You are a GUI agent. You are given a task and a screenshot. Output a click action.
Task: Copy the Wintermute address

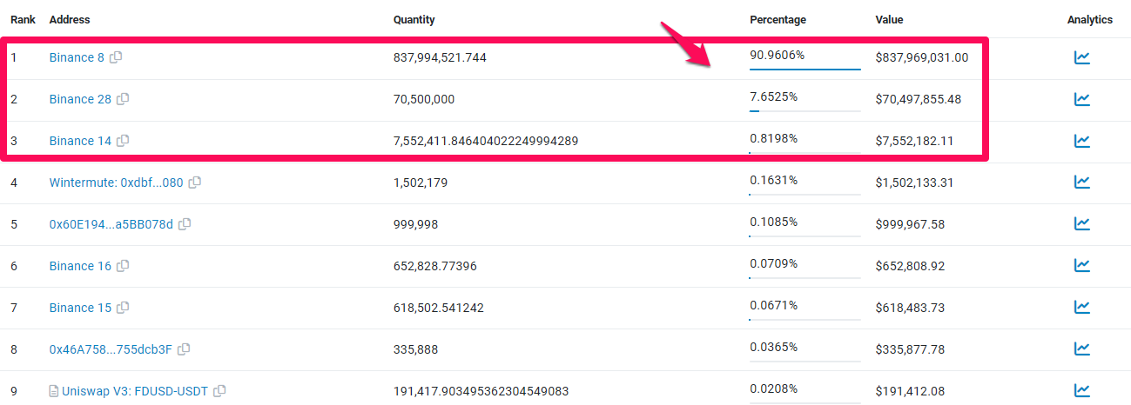pyautogui.click(x=195, y=183)
